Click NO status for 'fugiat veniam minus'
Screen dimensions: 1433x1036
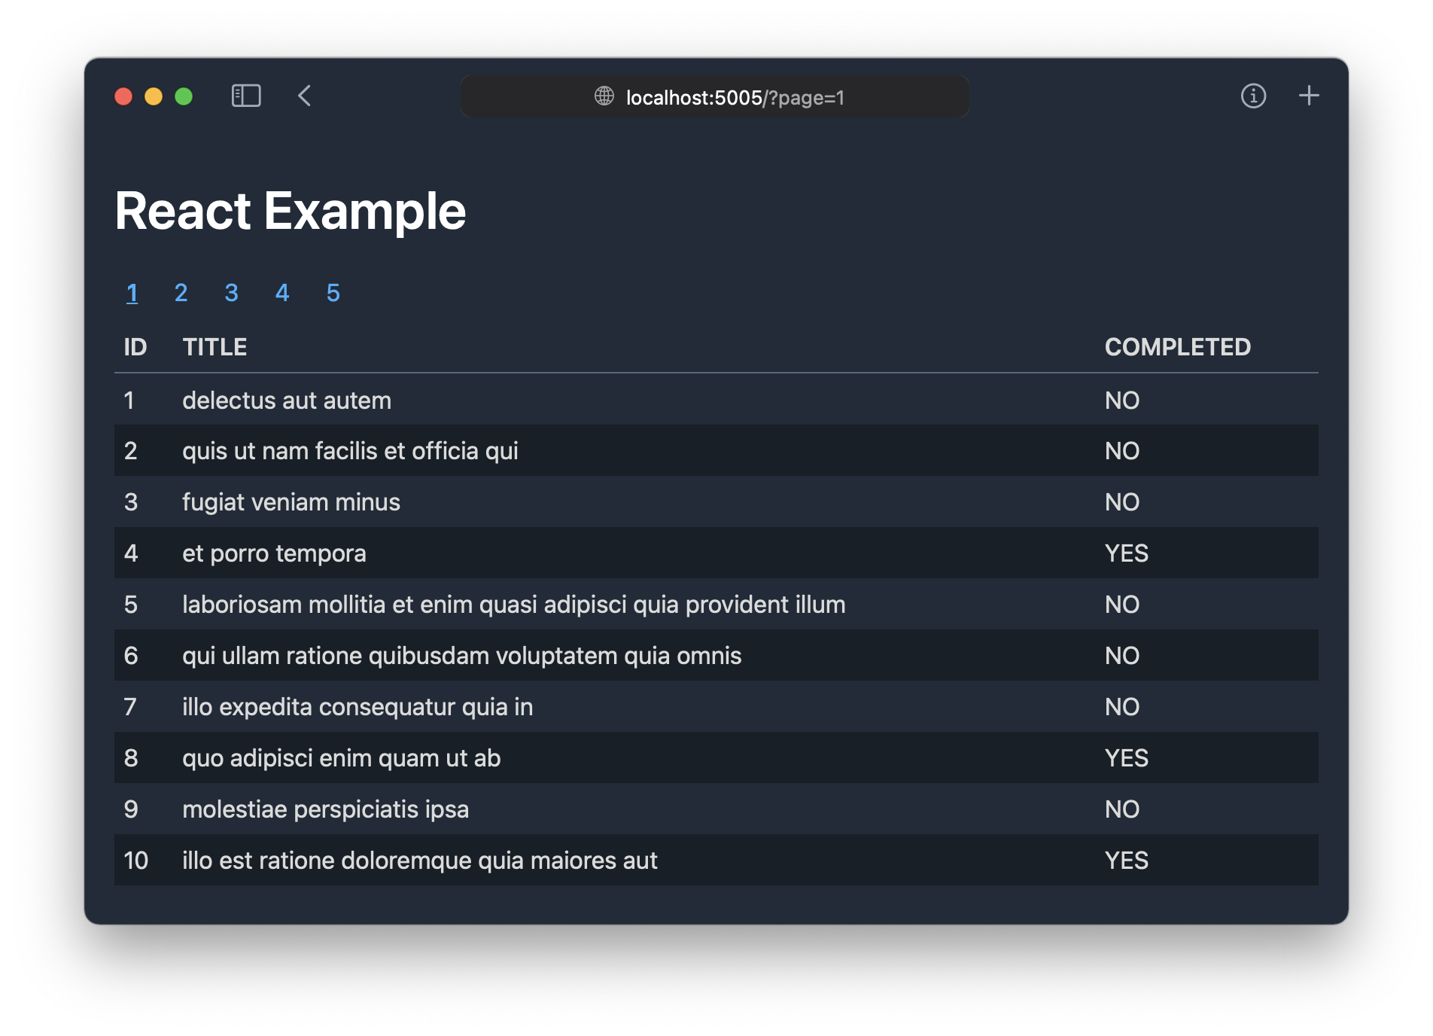pyautogui.click(x=1122, y=502)
